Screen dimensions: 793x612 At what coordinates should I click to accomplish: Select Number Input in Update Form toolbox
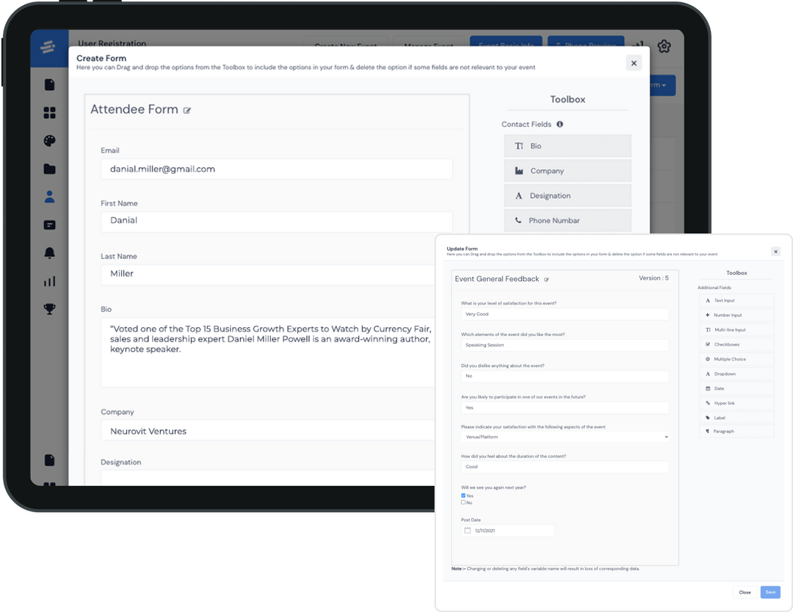(x=737, y=316)
